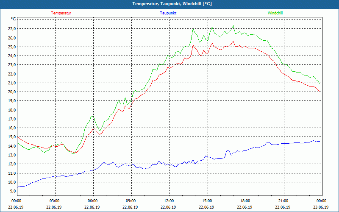This screenshot has width=339, height=212.
Task: Click the 14,0 y-axis value
Action: coord(12,146)
